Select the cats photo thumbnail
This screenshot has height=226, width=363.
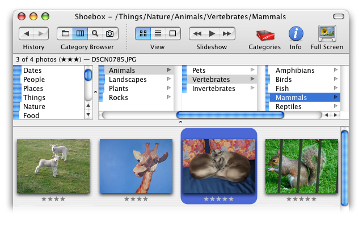(219, 166)
